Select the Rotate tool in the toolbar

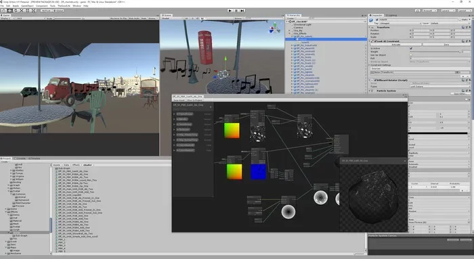(x=16, y=11)
